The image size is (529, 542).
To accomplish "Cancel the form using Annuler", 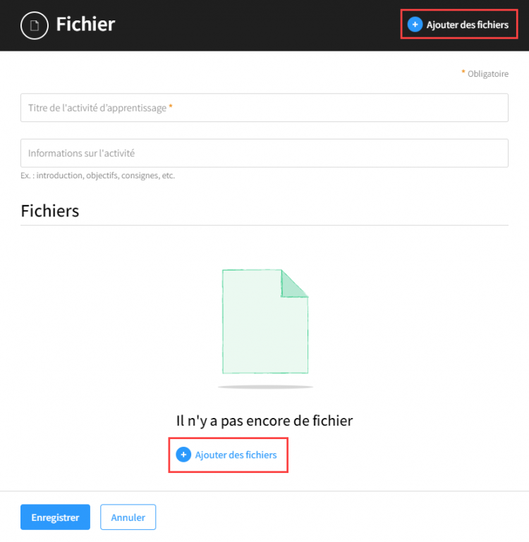I will click(x=128, y=517).
